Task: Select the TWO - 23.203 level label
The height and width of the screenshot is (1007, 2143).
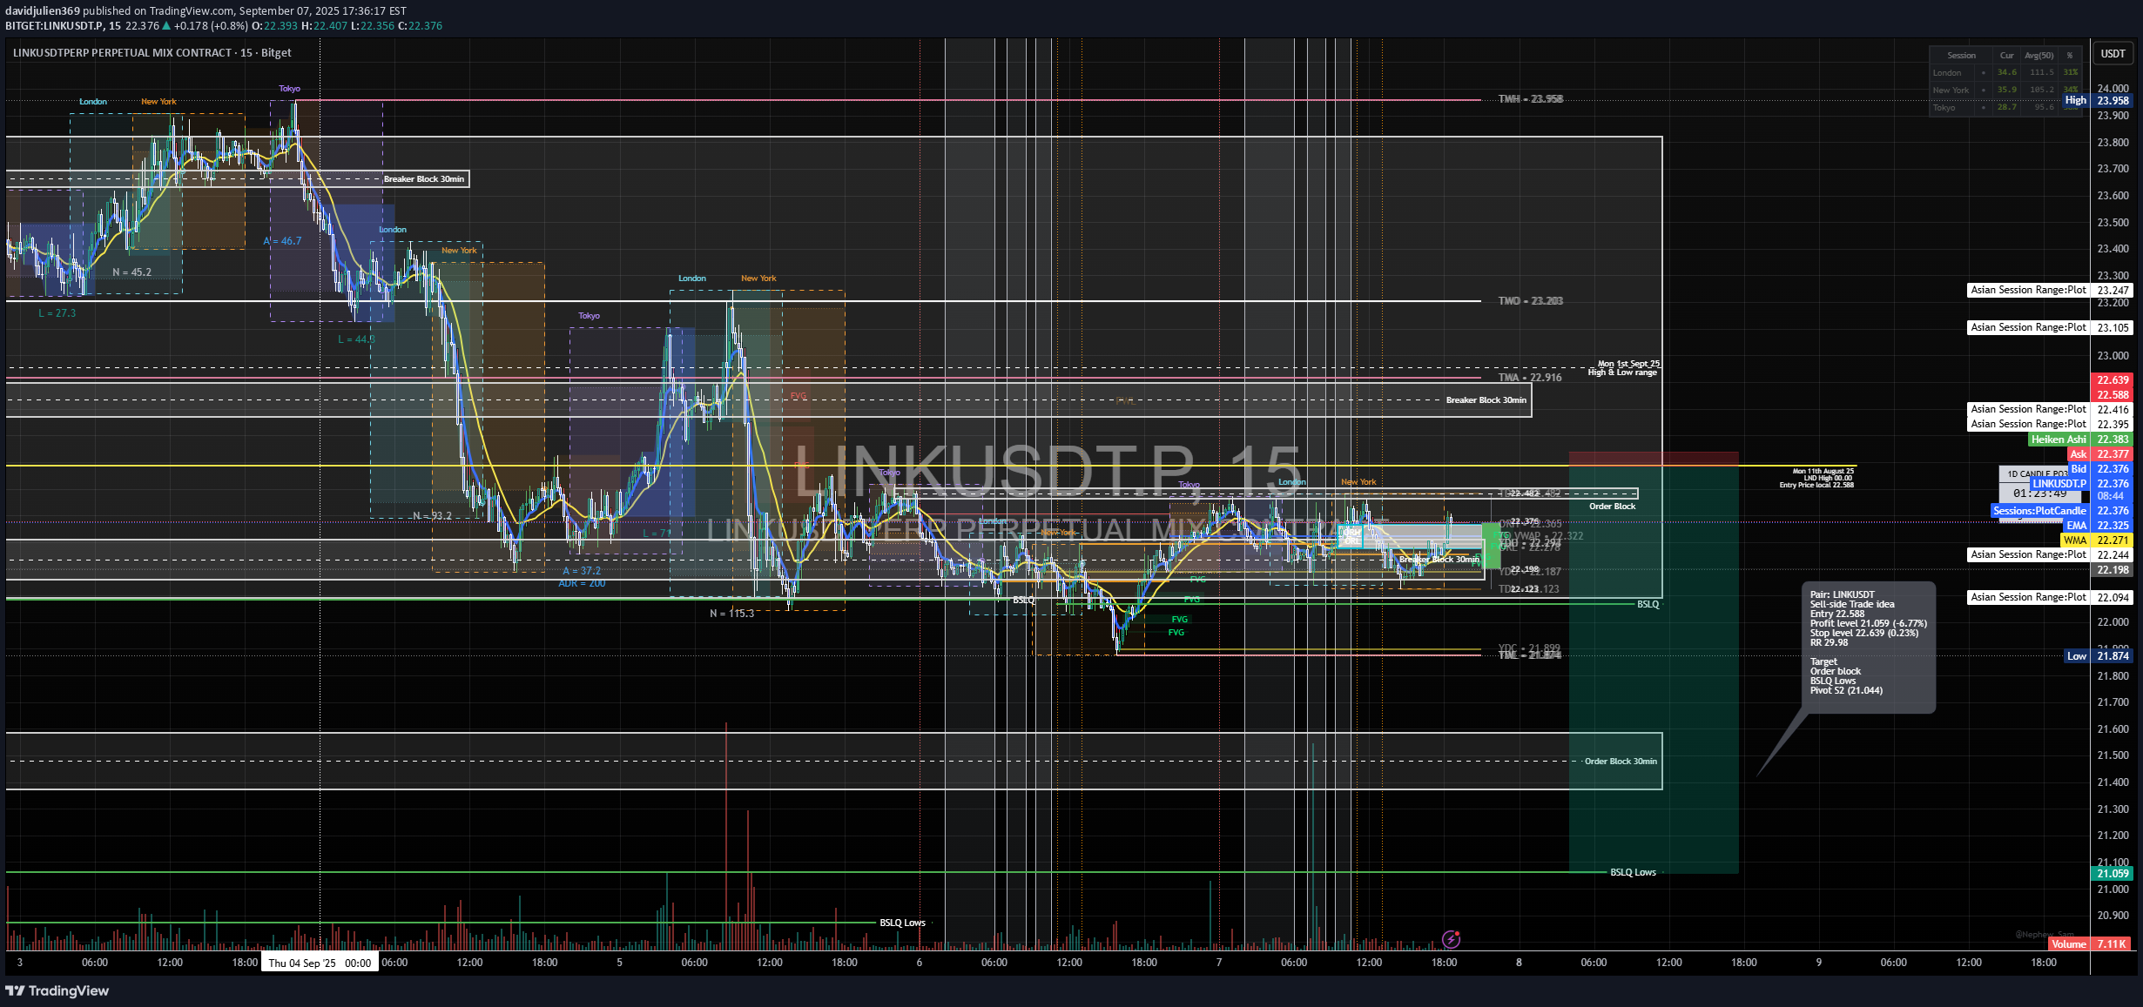Action: (1530, 301)
